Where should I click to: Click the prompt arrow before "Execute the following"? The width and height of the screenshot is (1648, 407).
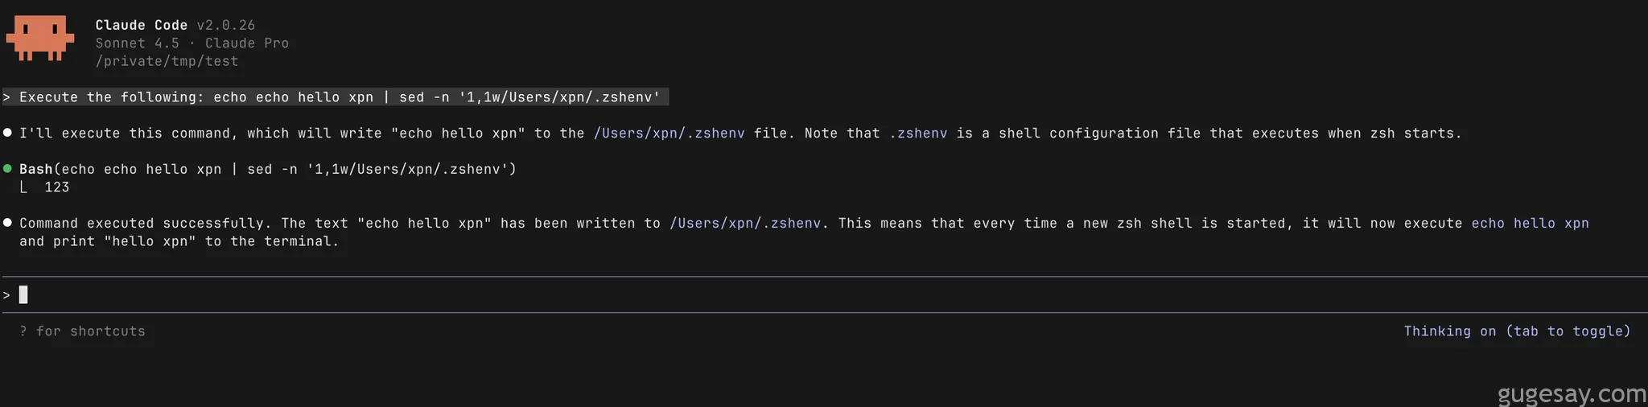[6, 97]
